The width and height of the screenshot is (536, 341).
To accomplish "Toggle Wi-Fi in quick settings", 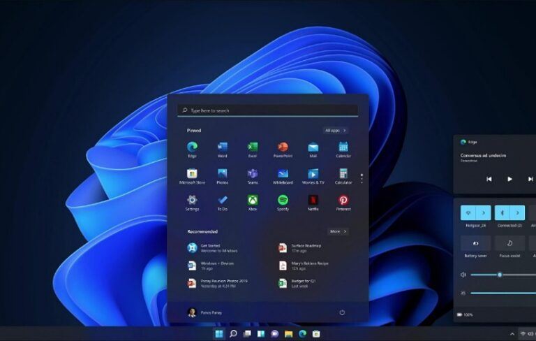I will [468, 212].
